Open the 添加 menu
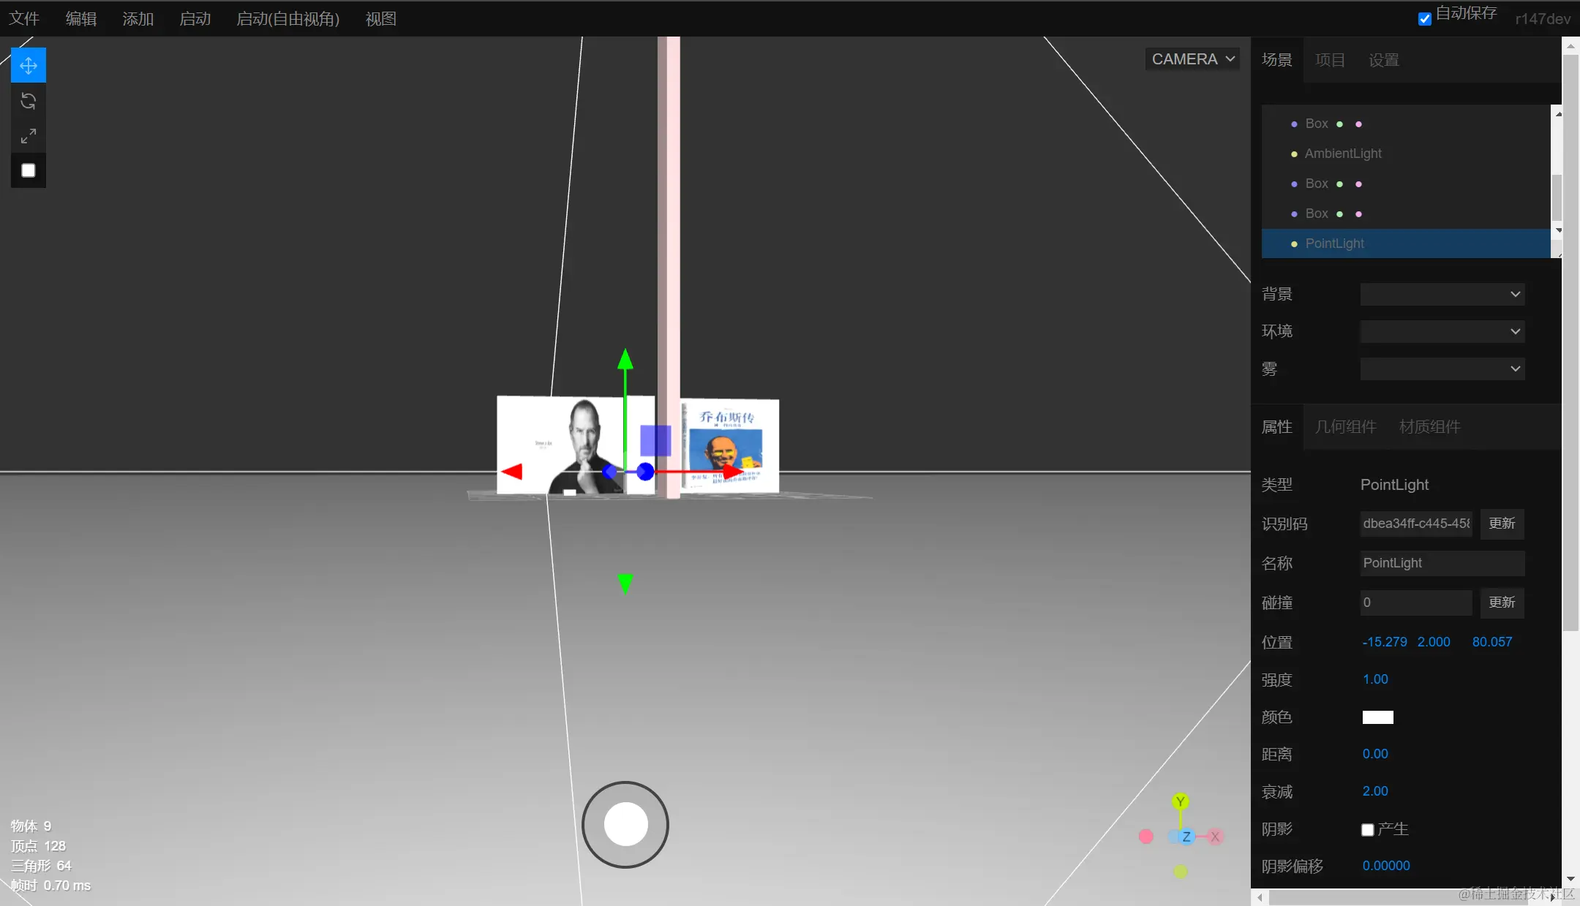This screenshot has width=1580, height=906. pyautogui.click(x=138, y=19)
